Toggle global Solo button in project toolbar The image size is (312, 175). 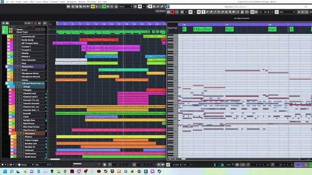pos(97,6)
